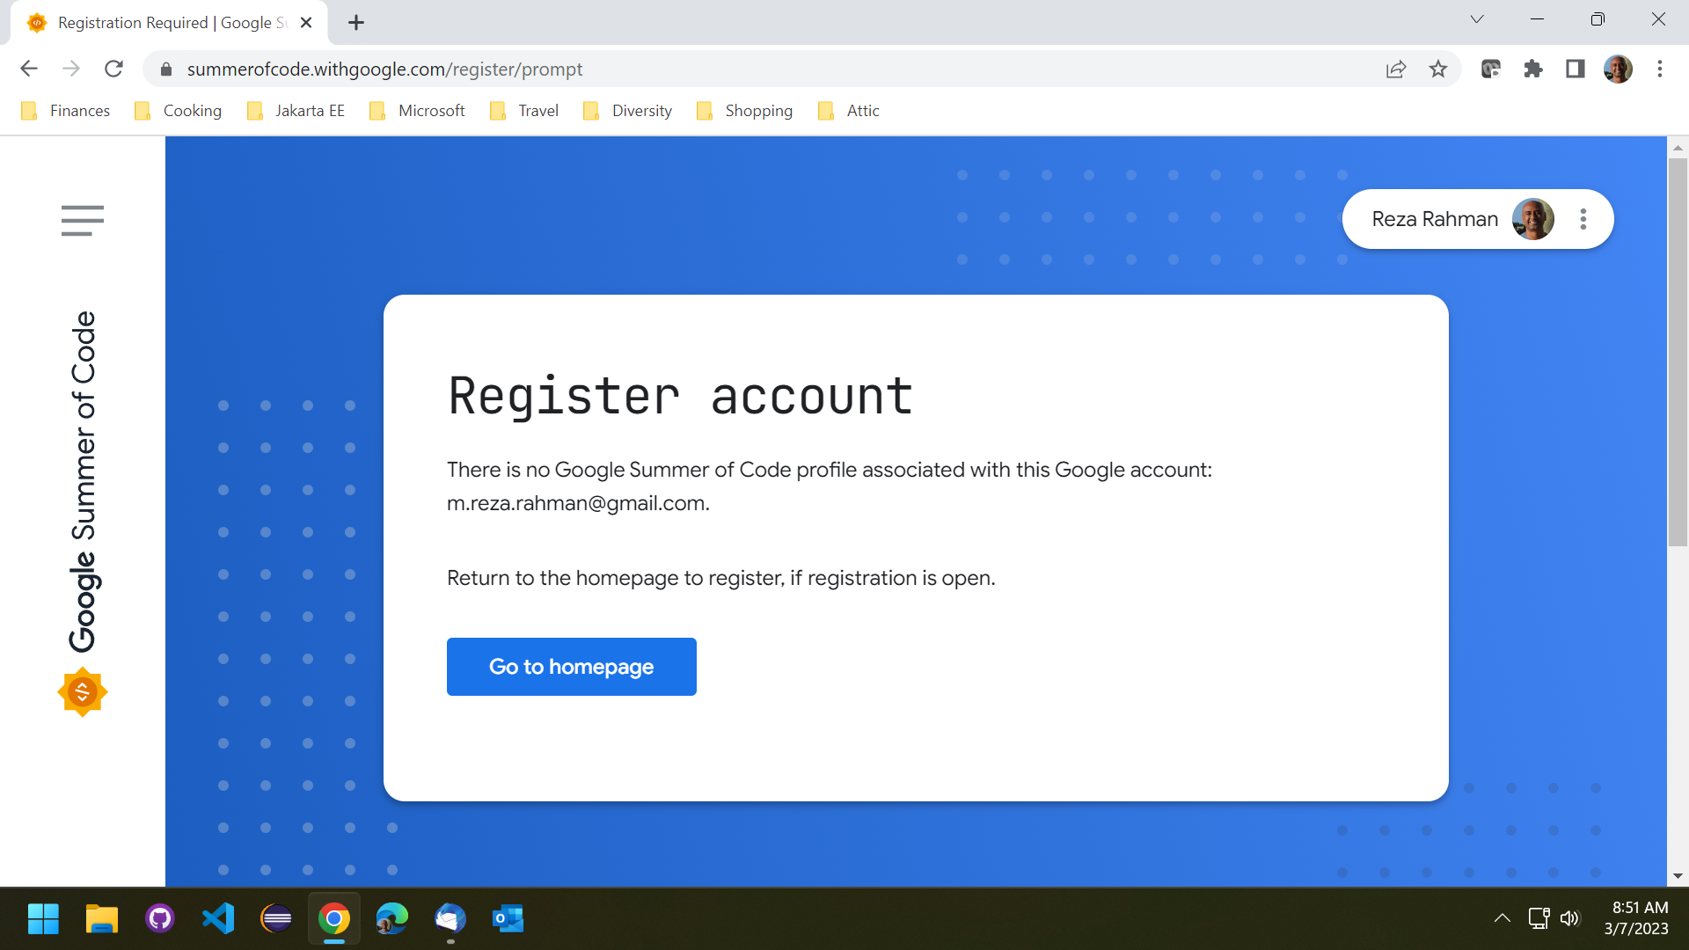1689x950 pixels.
Task: Open the Cooking bookmark folder
Action: (179, 111)
